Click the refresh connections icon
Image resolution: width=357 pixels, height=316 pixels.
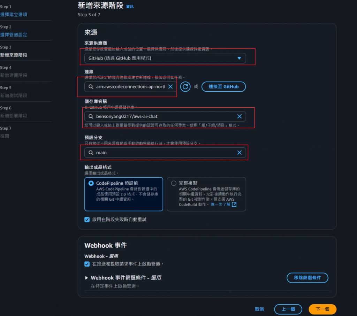pos(185,87)
